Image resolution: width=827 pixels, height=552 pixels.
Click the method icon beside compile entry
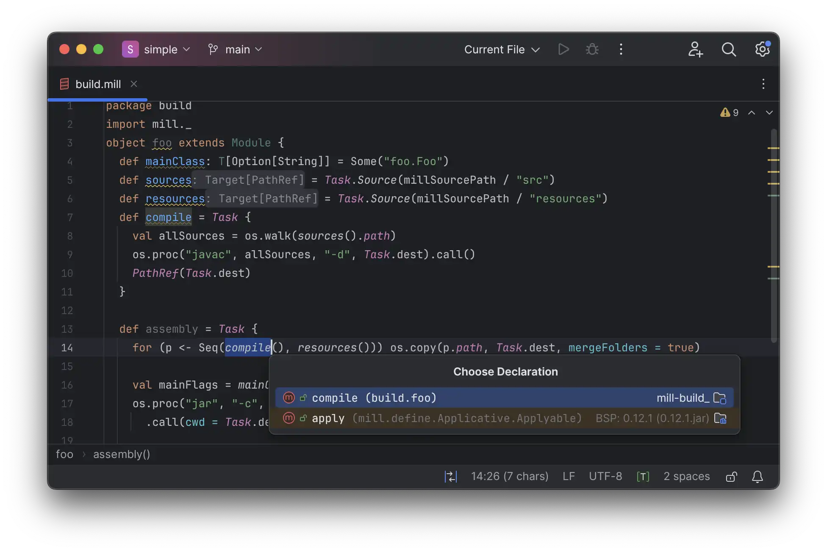tap(289, 398)
